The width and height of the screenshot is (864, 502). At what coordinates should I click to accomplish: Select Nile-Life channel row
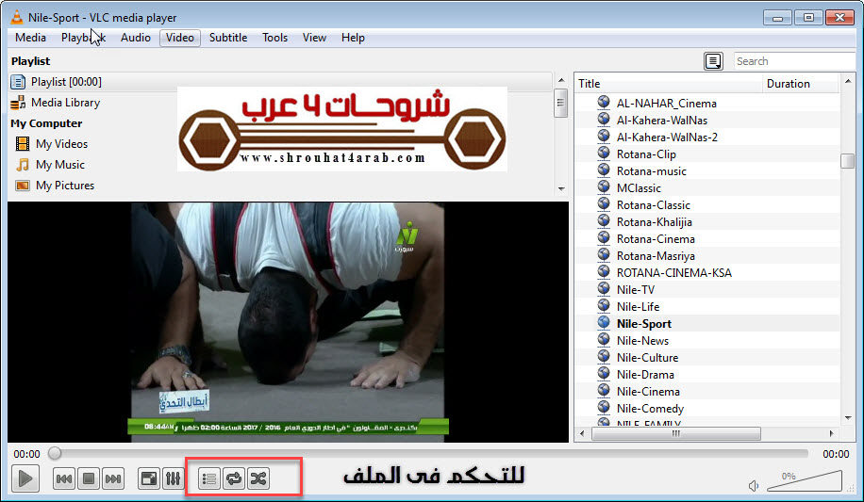tap(707, 307)
